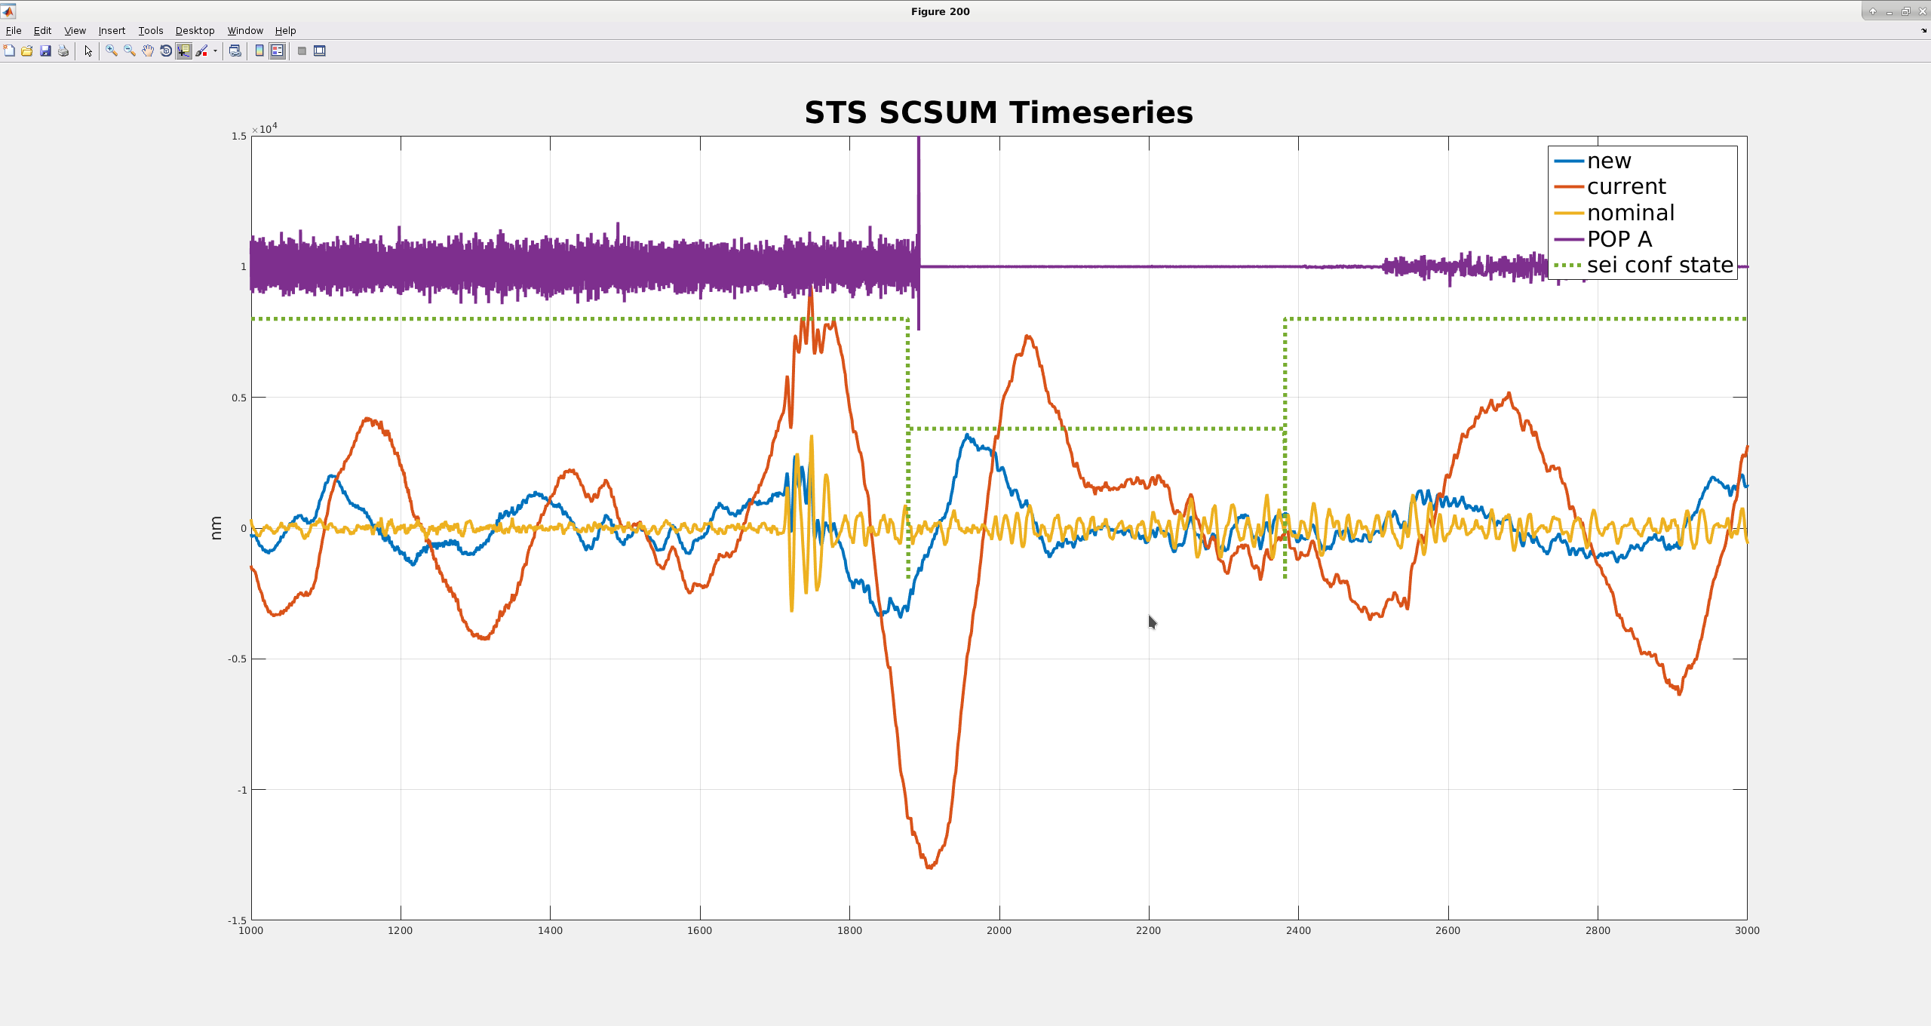Click the Show Plot Tools icon
The image size is (1931, 1026).
coord(320,51)
